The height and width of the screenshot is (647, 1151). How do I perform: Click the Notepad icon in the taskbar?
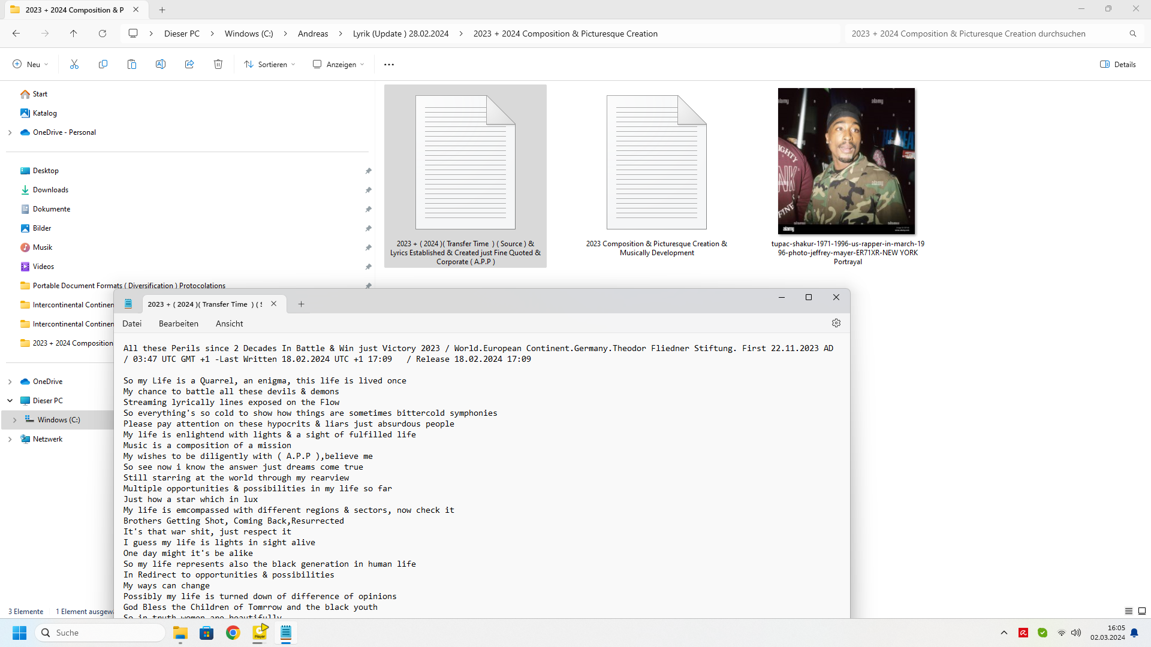pyautogui.click(x=286, y=633)
